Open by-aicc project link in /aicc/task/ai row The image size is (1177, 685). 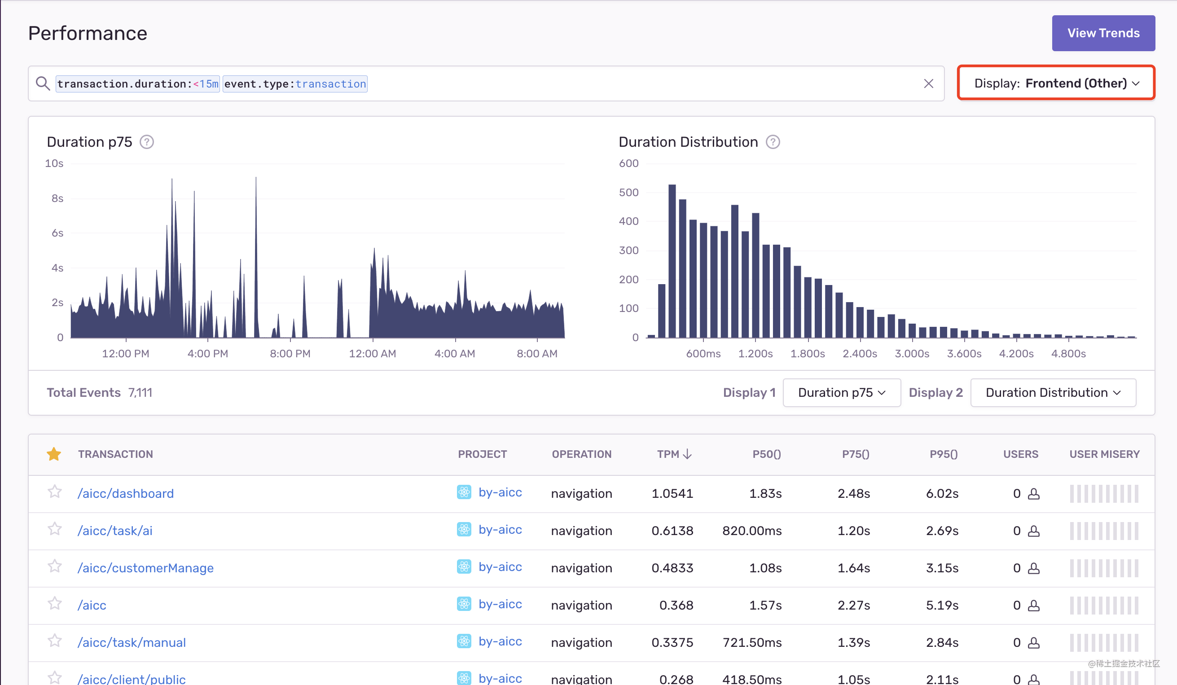coord(500,530)
